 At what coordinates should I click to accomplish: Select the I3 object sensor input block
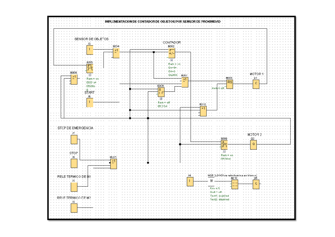click(x=90, y=50)
